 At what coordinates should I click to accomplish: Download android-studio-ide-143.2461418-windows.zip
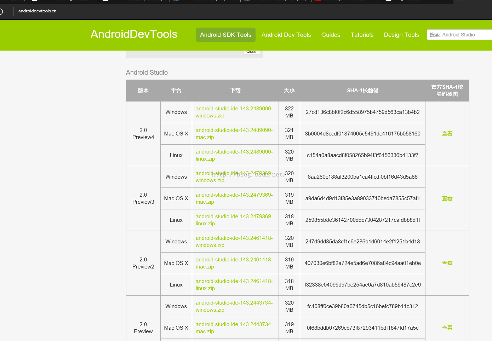coord(234,242)
